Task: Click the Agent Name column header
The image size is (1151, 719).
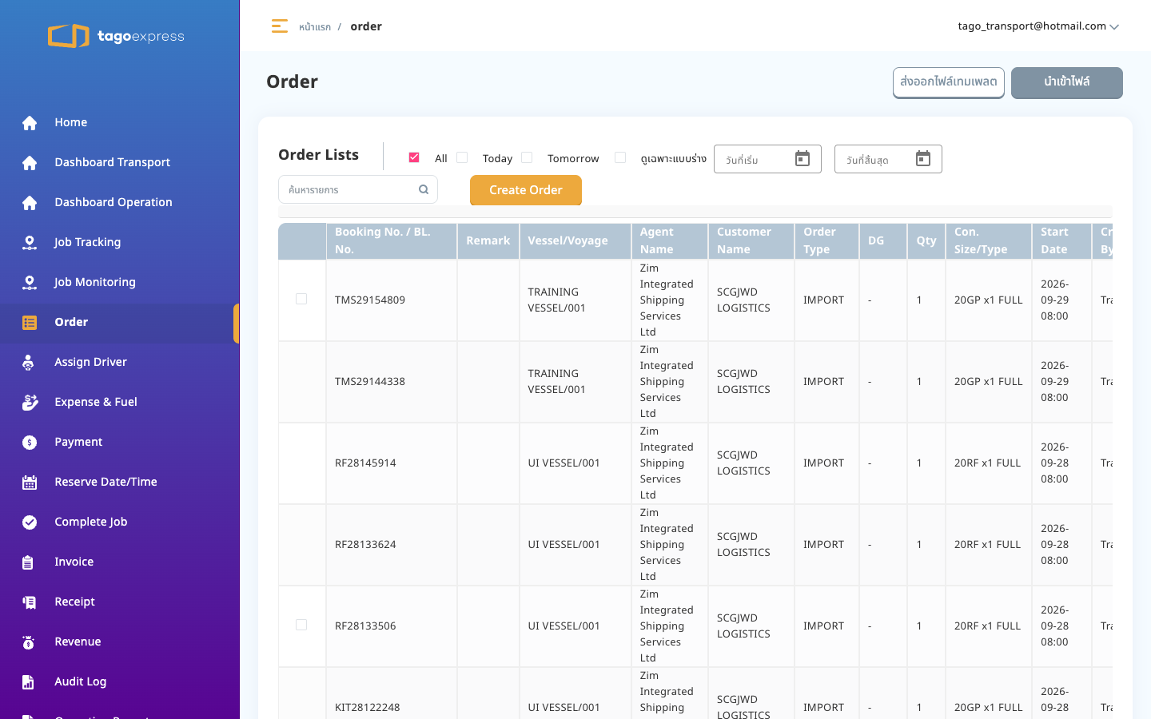Action: [670, 240]
